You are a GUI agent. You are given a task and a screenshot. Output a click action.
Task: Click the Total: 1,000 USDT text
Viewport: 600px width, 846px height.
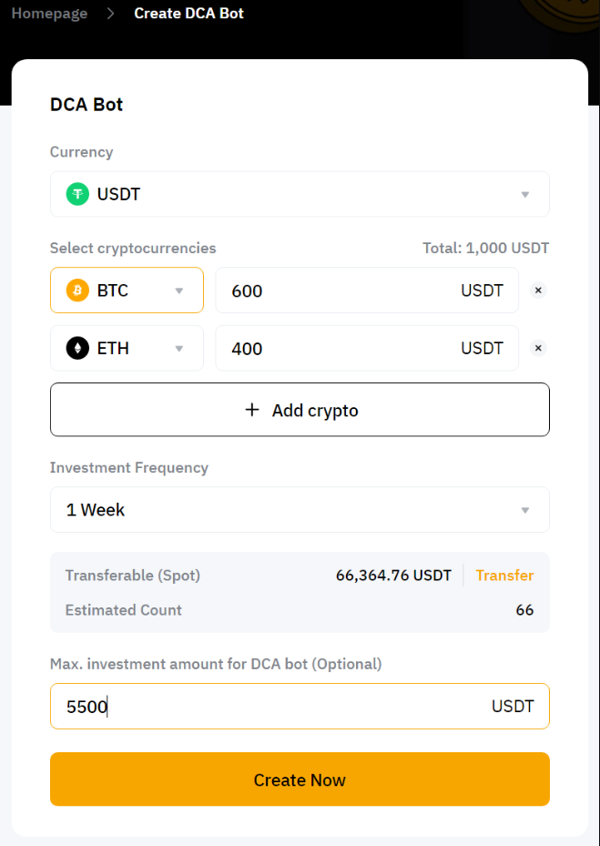(x=485, y=248)
